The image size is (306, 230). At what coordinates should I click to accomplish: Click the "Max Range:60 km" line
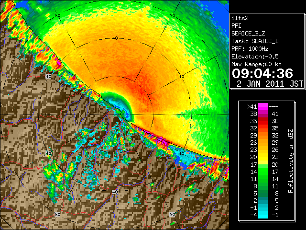(256, 64)
